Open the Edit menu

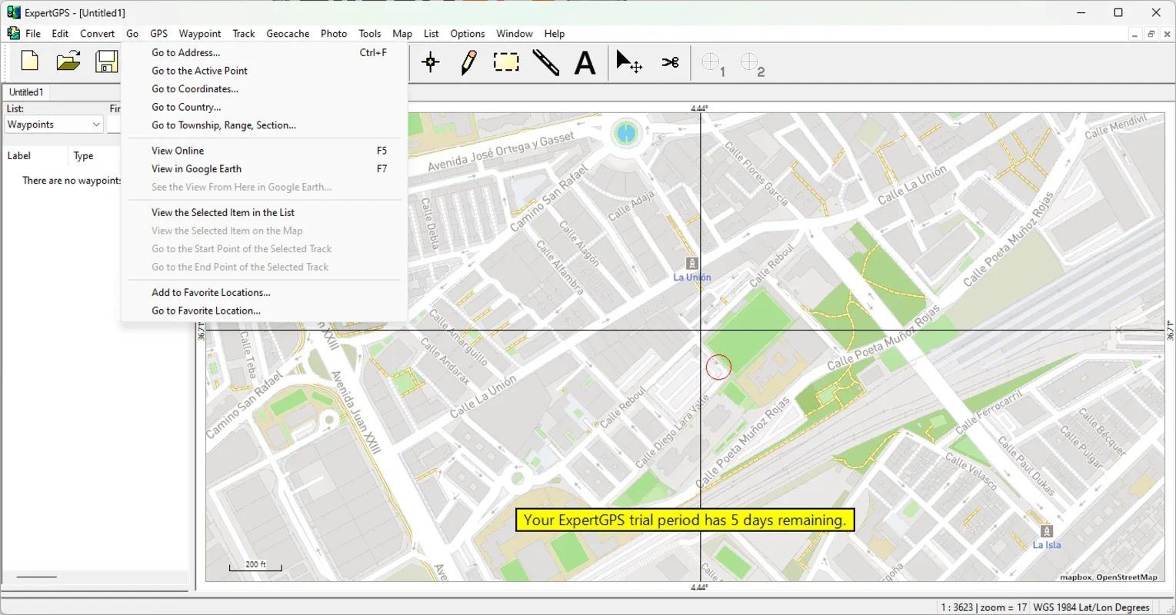[60, 34]
